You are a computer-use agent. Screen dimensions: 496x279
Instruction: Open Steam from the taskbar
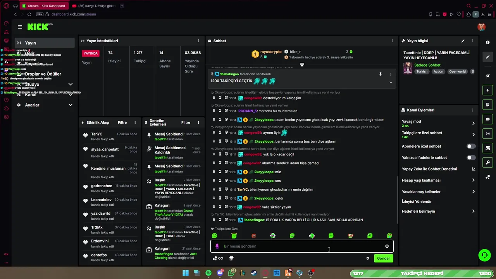pyautogui.click(x=254, y=273)
